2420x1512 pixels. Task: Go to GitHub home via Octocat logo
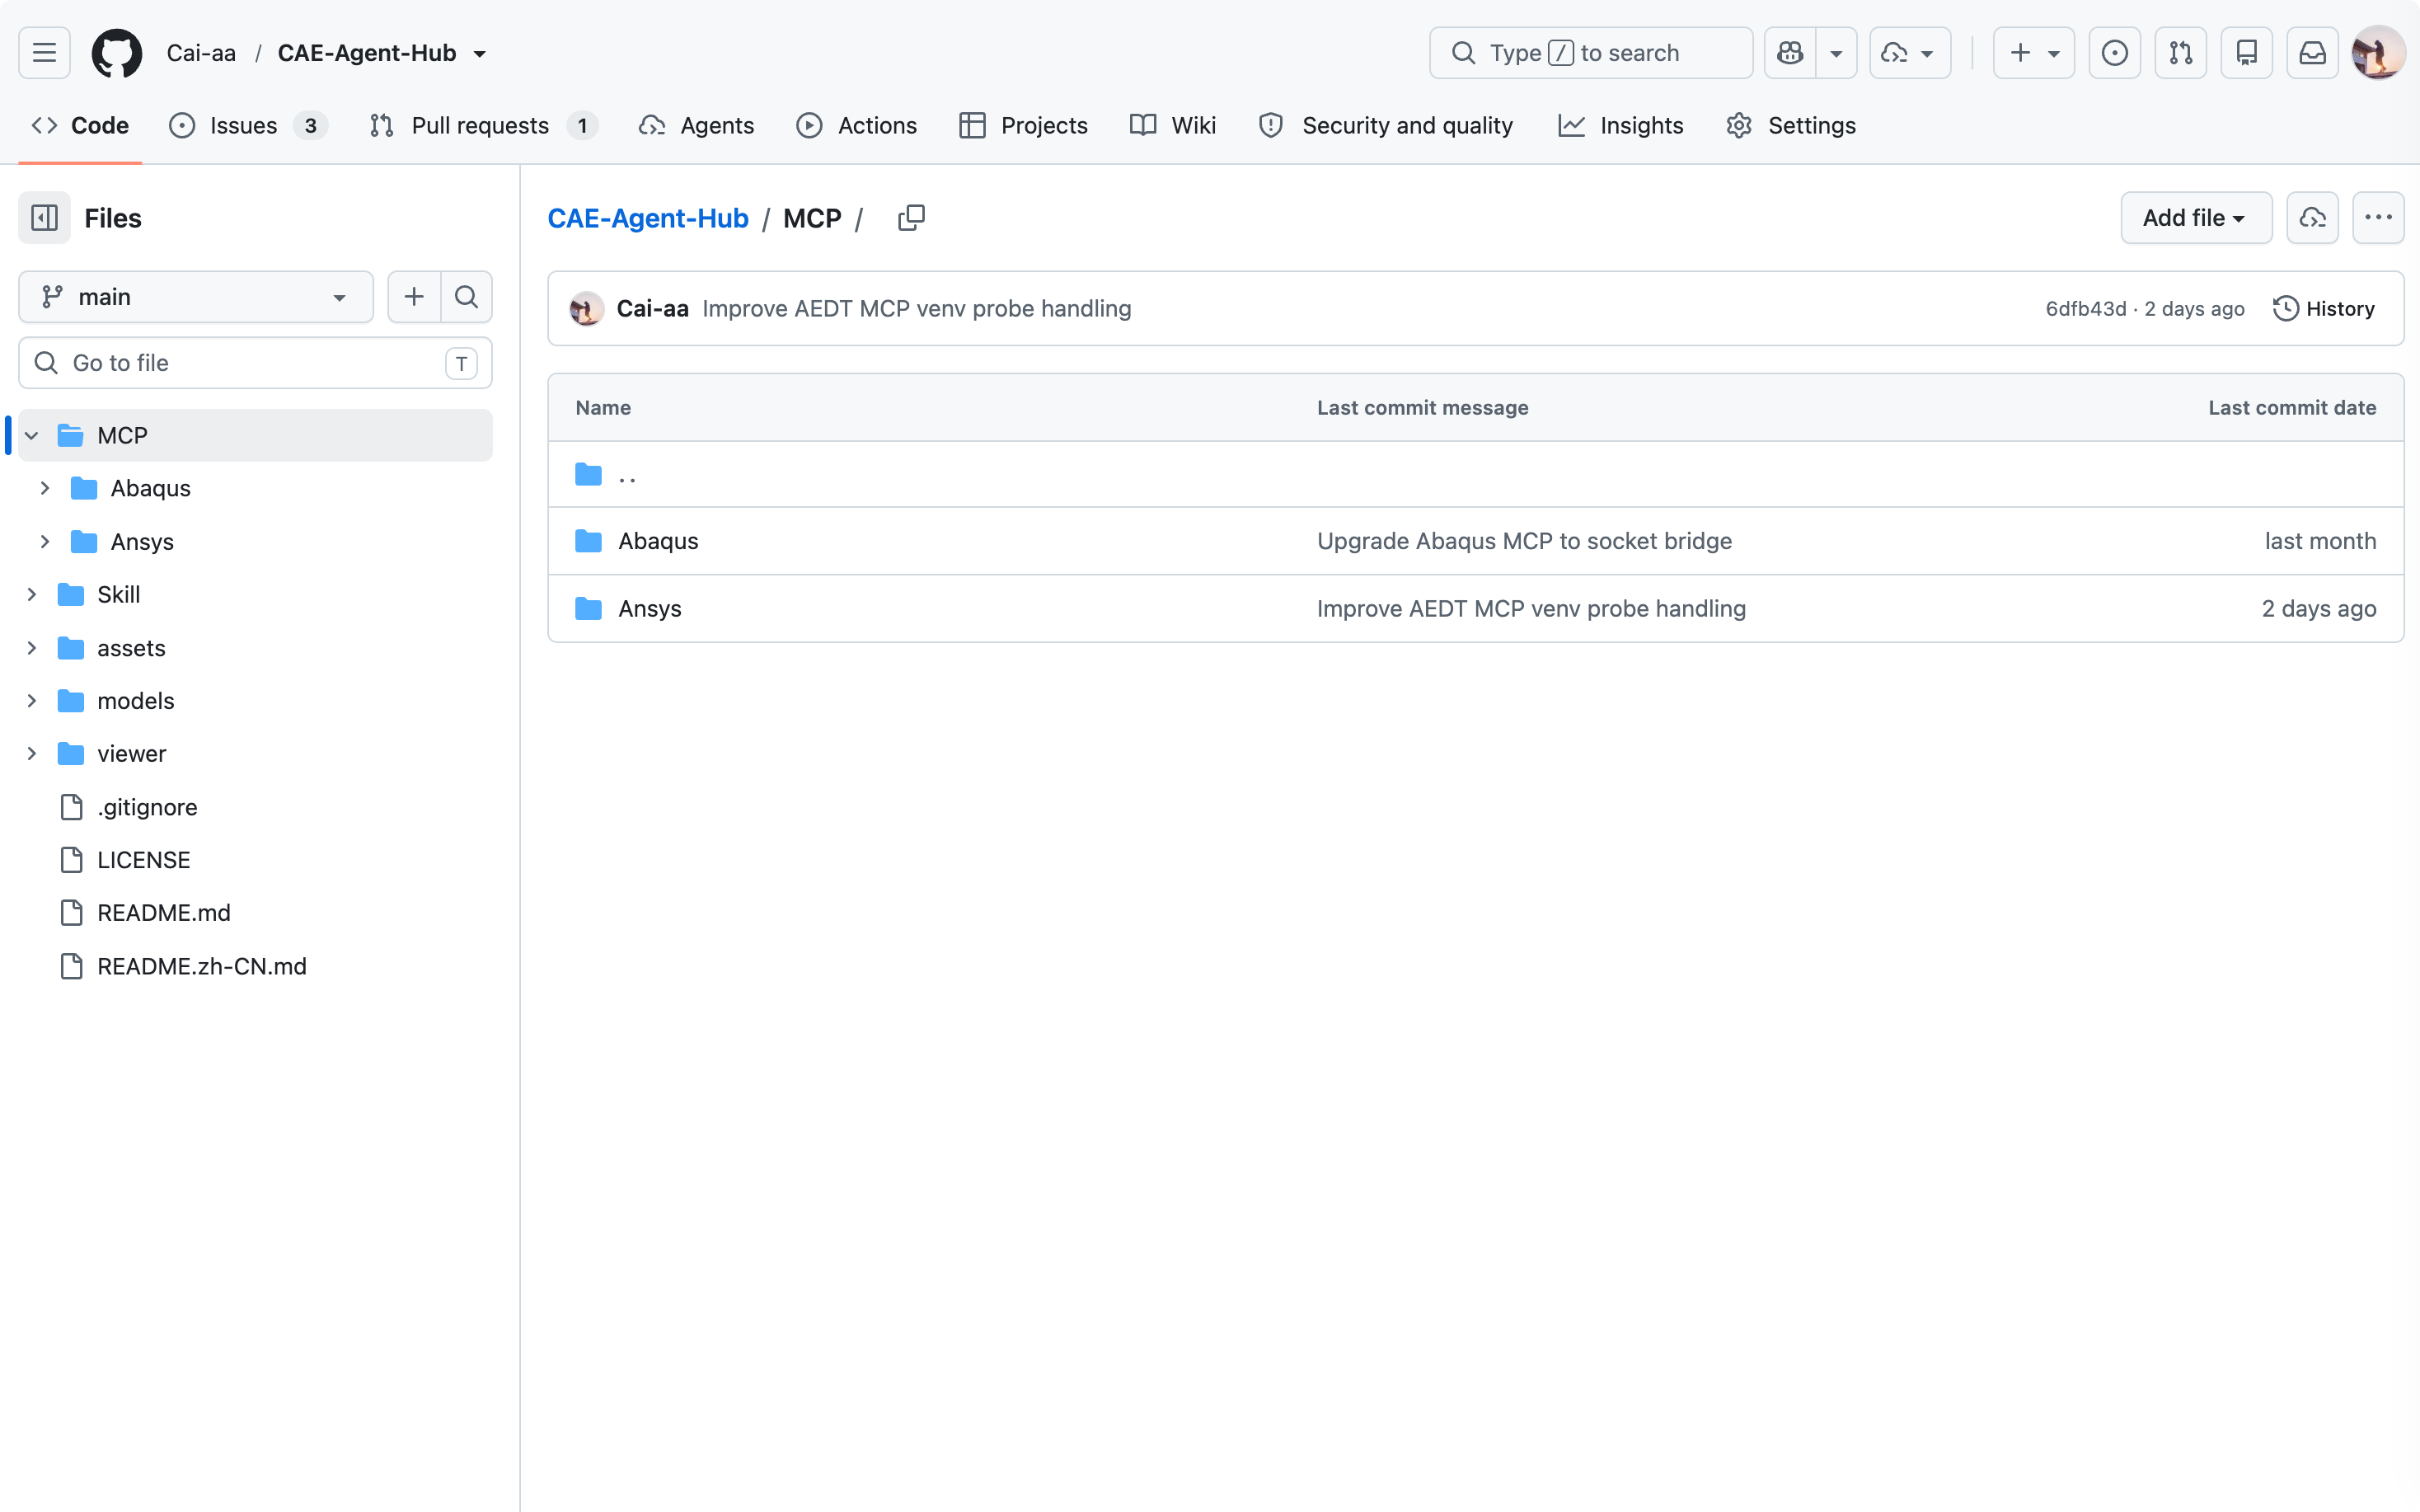[117, 53]
